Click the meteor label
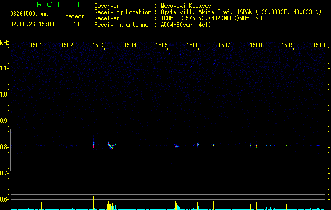Viewport: 331px width, 210px height. point(75,16)
